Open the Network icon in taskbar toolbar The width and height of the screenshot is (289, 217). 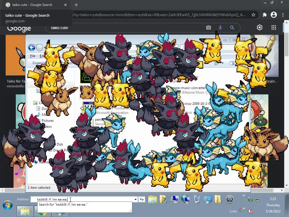(x=185, y=199)
